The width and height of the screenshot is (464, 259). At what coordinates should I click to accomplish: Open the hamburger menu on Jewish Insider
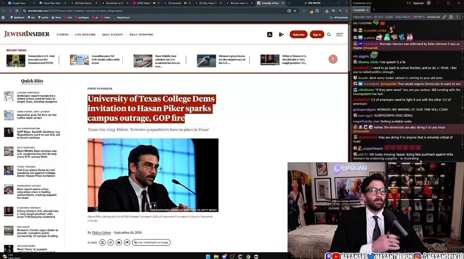pos(339,34)
